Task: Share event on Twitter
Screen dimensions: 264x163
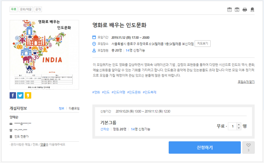Action: tap(20, 95)
